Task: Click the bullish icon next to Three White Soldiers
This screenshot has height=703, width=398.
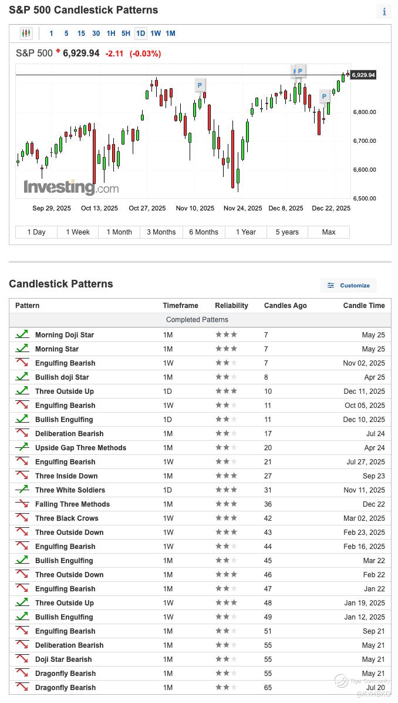Action: 22,490
